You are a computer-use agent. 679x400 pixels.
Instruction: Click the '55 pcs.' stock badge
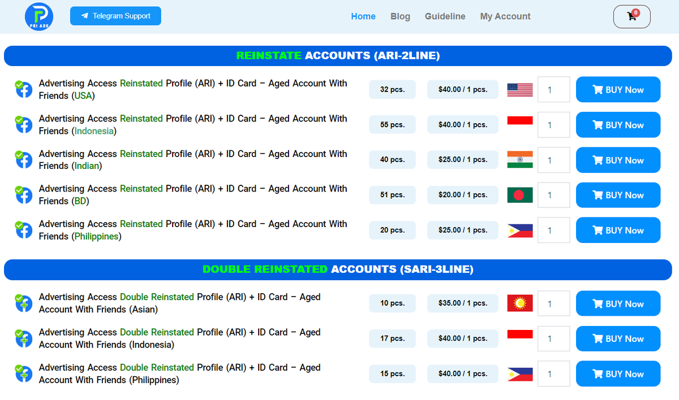pos(392,124)
